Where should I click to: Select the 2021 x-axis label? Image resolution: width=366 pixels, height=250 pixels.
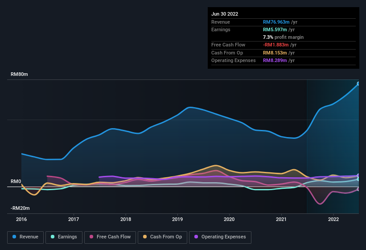(281, 219)
